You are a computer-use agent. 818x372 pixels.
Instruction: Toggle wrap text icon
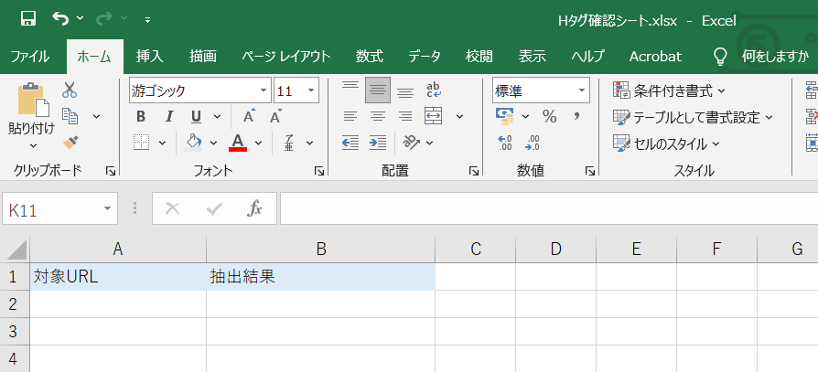pos(434,90)
